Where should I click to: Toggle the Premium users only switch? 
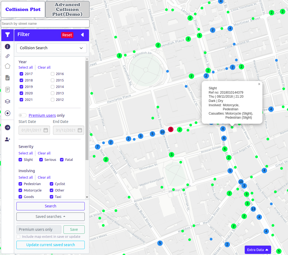click(23, 115)
